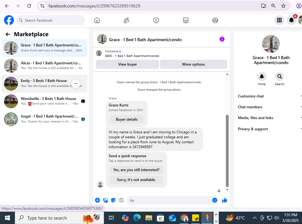Click the View buyer button
Image resolution: width=302 pixels, height=224 pixels.
click(x=127, y=64)
